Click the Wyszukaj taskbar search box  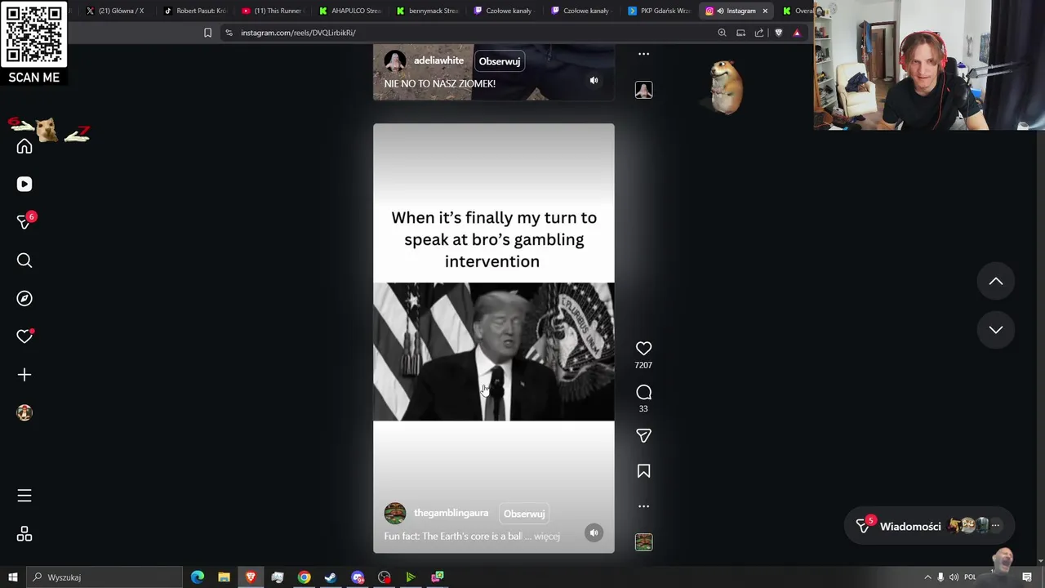104,577
